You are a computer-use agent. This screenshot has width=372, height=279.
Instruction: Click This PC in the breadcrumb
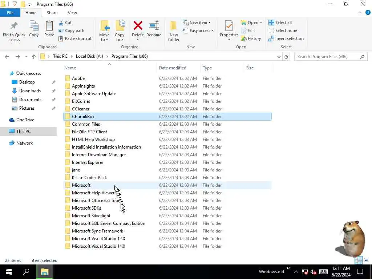point(60,56)
